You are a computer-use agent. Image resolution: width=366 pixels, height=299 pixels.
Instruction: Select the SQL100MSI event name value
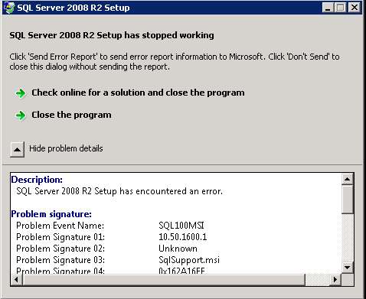coord(181,226)
